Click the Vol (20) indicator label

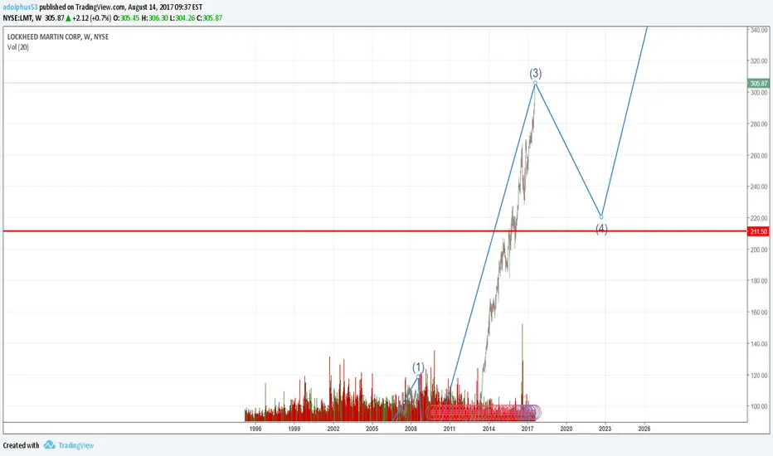point(17,47)
